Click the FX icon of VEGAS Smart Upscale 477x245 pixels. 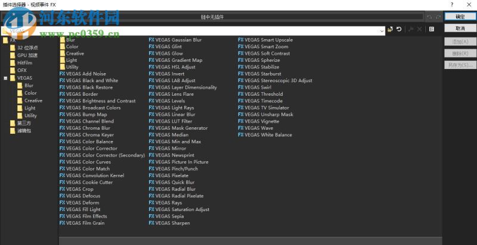(241, 40)
